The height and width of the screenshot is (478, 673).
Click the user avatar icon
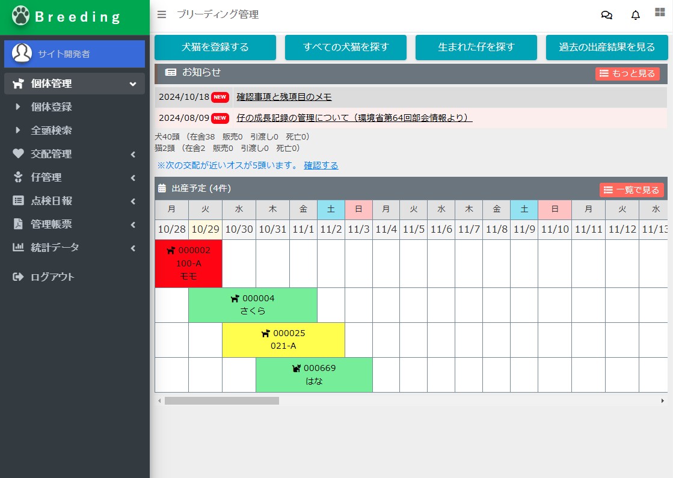pyautogui.click(x=22, y=54)
